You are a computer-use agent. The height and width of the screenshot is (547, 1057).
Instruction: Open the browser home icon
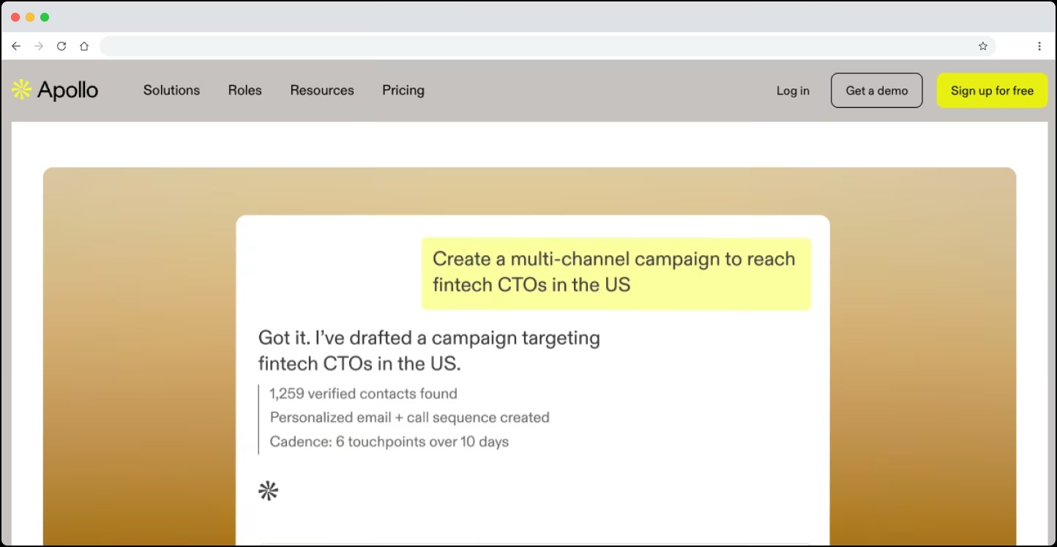coord(84,46)
